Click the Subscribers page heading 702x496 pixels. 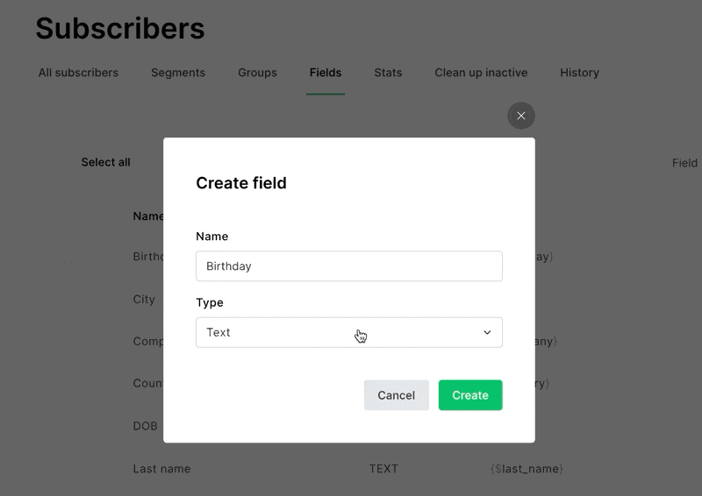click(120, 28)
